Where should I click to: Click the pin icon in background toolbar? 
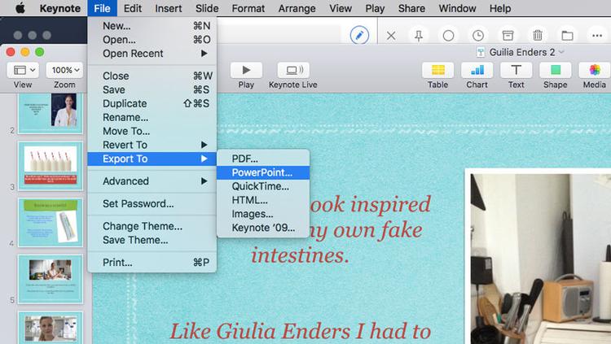(419, 36)
